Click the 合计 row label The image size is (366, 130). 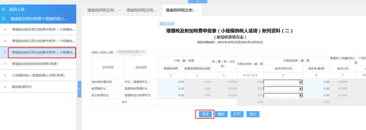tap(125, 102)
